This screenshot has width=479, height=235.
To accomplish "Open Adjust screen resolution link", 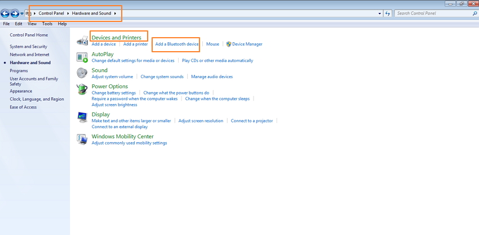I will (x=201, y=120).
